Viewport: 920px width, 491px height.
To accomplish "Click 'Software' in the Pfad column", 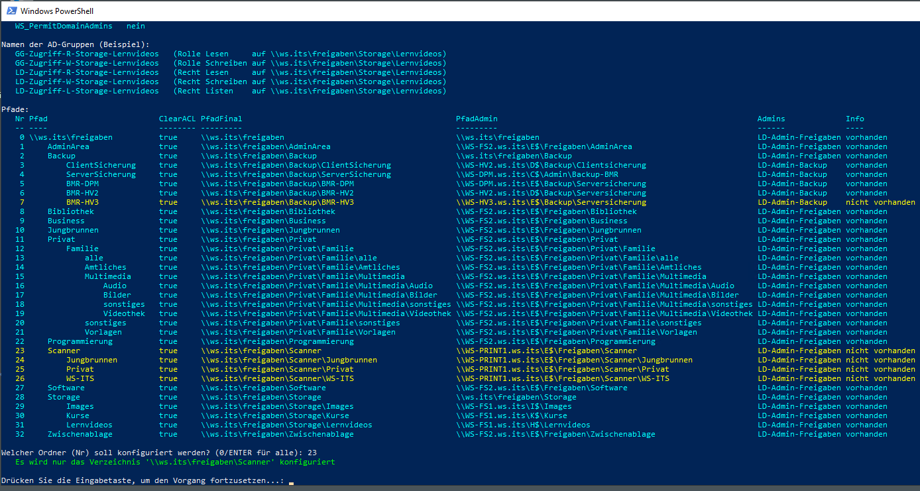I will click(x=66, y=388).
